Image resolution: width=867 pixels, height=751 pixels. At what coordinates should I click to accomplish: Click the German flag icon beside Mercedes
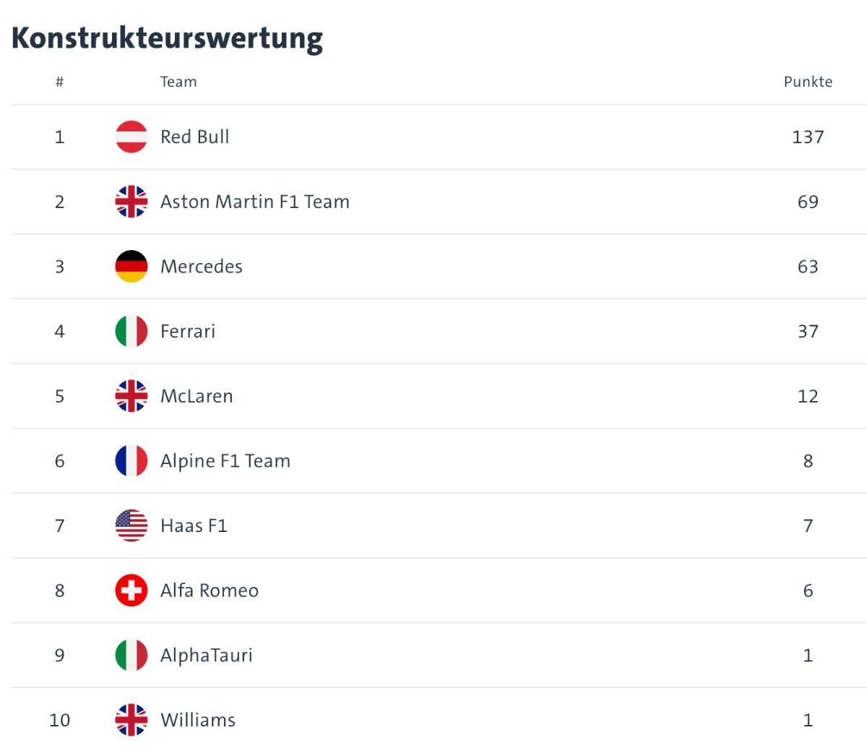[131, 267]
